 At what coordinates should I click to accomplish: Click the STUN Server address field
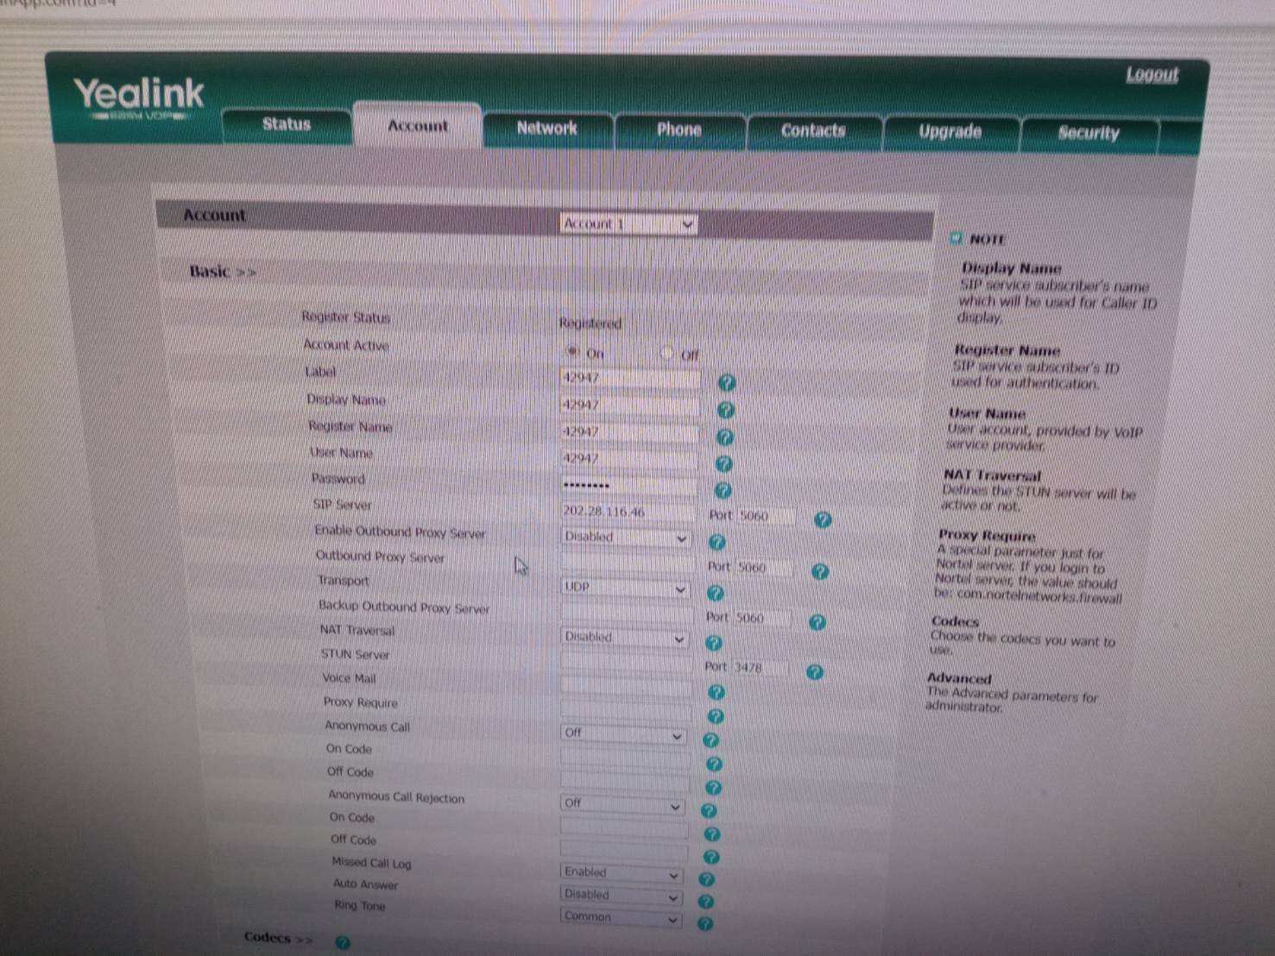[627, 663]
